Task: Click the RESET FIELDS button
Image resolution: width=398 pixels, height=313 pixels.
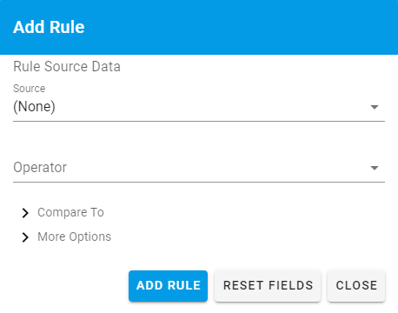Action: 268,286
